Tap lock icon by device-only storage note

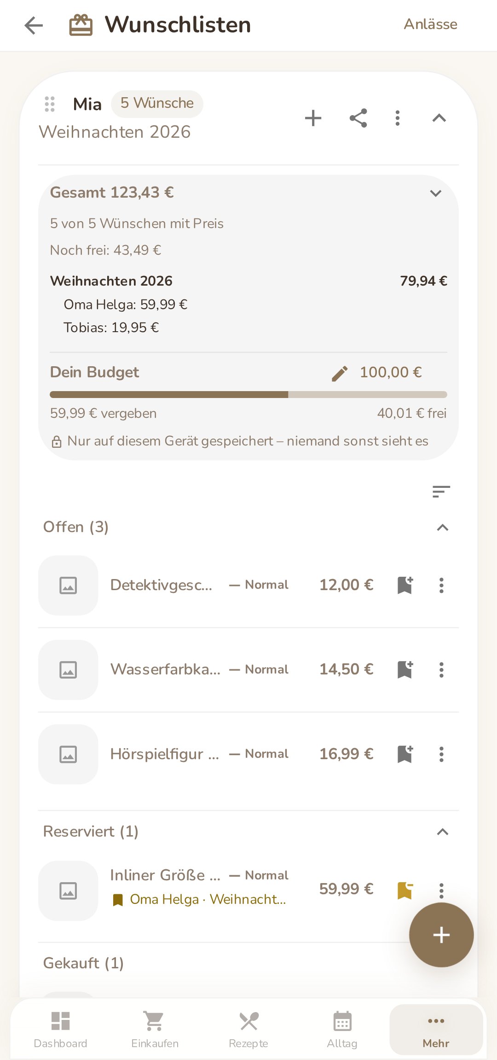(x=57, y=442)
